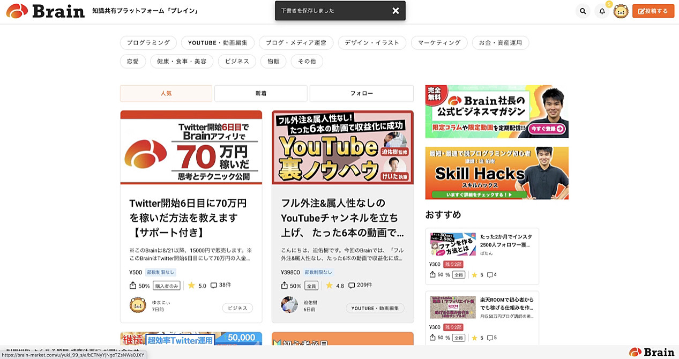Screen dimensions: 679x359
Task: Select the ブログ・メディア運営 category
Action: click(x=296, y=43)
